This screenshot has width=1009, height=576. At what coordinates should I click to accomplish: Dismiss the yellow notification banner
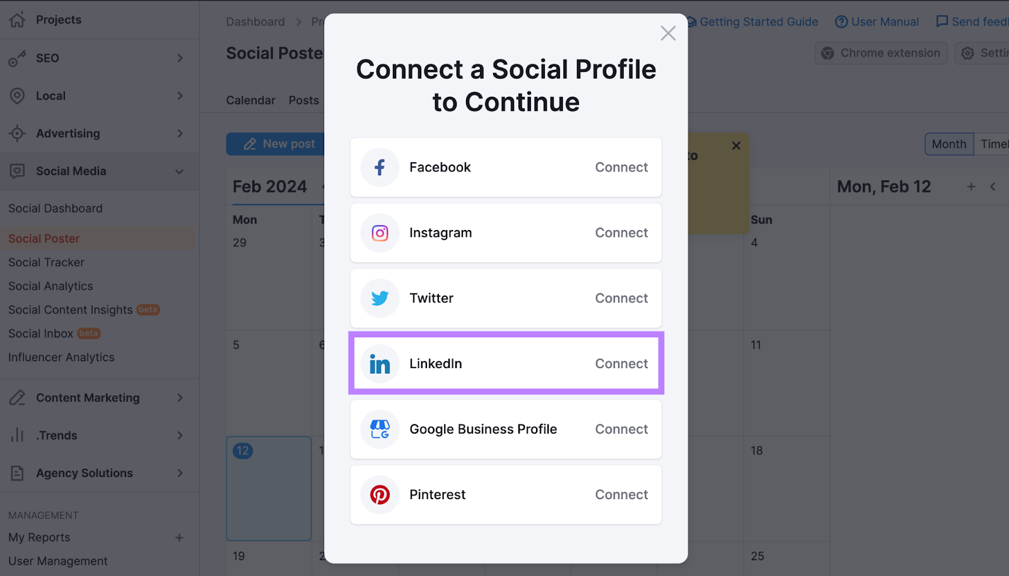[x=735, y=146]
